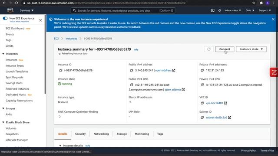The image size is (278, 156).
Task: Open Events in the sidebar
Action: (10, 34)
